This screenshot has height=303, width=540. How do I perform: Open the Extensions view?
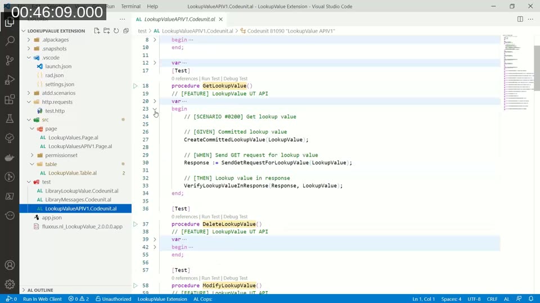tap(10, 99)
